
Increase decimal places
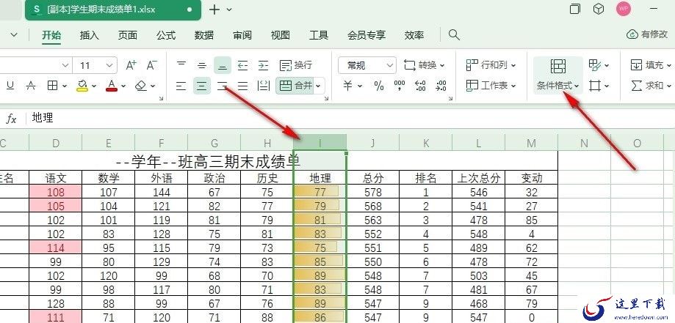[x=420, y=86]
